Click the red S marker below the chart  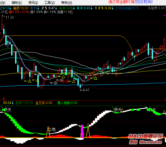pos(4,99)
